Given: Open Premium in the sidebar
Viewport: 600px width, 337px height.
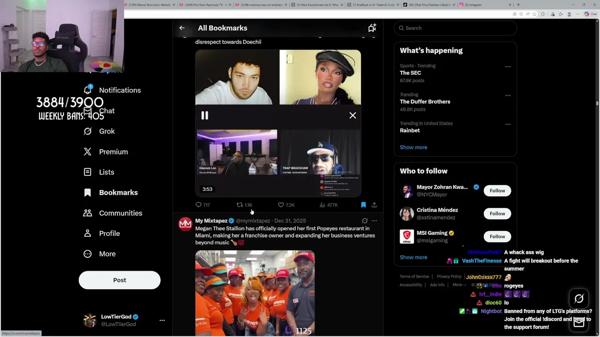Looking at the screenshot, I should [x=105, y=152].
